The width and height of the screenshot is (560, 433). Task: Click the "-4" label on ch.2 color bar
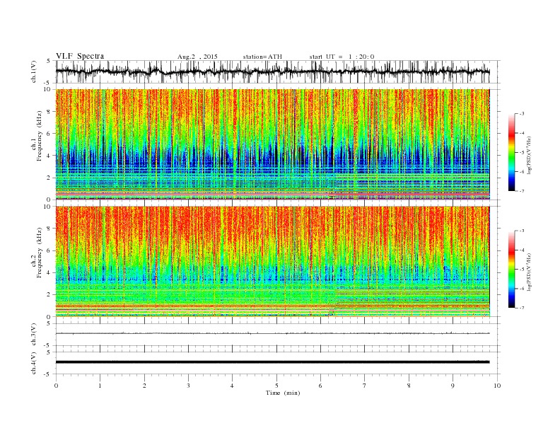pos(522,250)
